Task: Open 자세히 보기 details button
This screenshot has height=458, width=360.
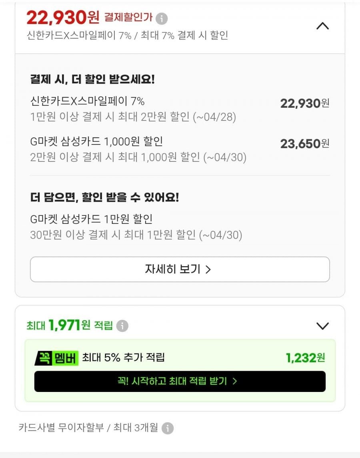Action: (180, 269)
